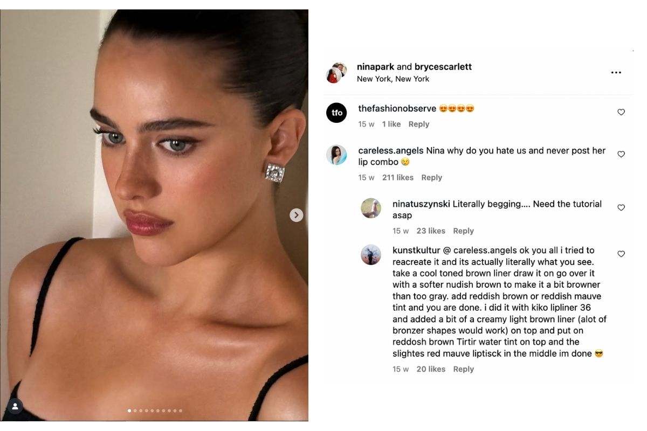
Task: Open careless.angels' profile picture
Action: pyautogui.click(x=336, y=155)
